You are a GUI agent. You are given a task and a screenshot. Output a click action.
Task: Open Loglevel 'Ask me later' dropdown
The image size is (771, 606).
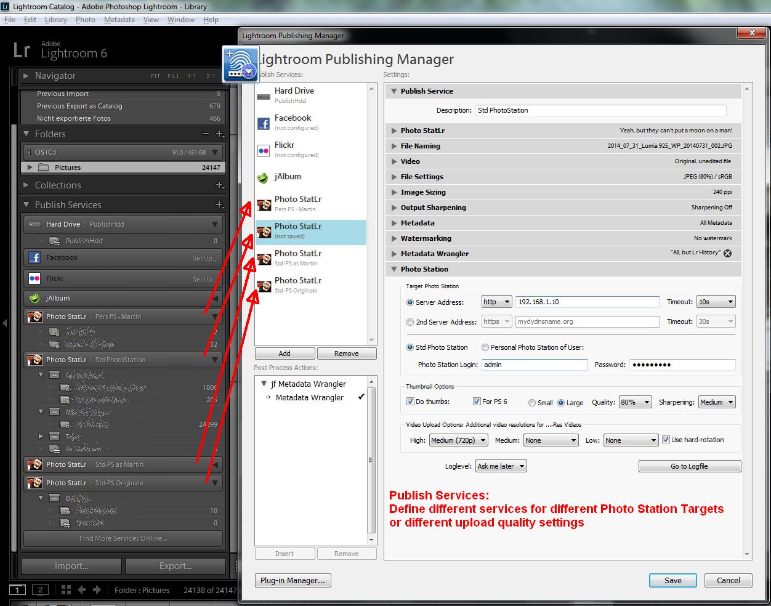click(501, 466)
